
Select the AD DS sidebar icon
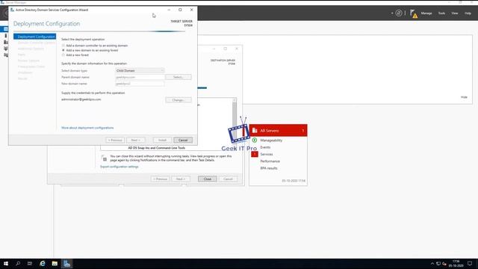[5, 49]
